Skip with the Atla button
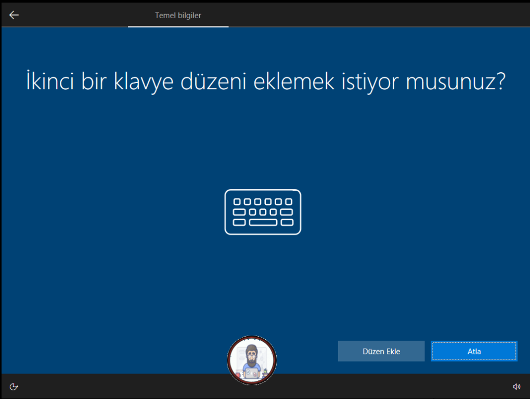Image resolution: width=530 pixels, height=399 pixels. (x=474, y=351)
